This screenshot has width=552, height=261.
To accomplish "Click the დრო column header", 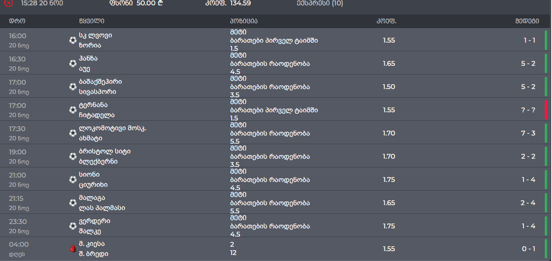I will coord(17,21).
